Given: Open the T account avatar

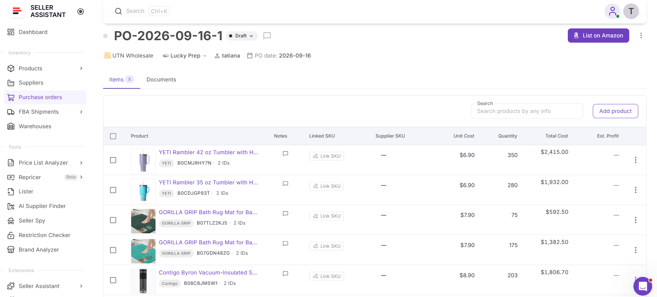Looking at the screenshot, I should tap(631, 11).
